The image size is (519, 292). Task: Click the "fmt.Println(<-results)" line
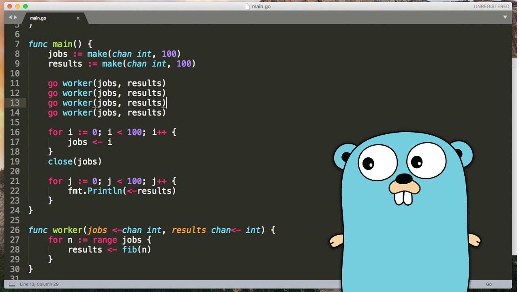(x=122, y=191)
